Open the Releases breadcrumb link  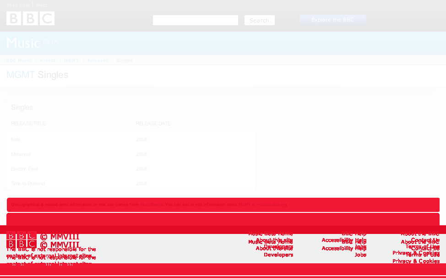pos(98,61)
